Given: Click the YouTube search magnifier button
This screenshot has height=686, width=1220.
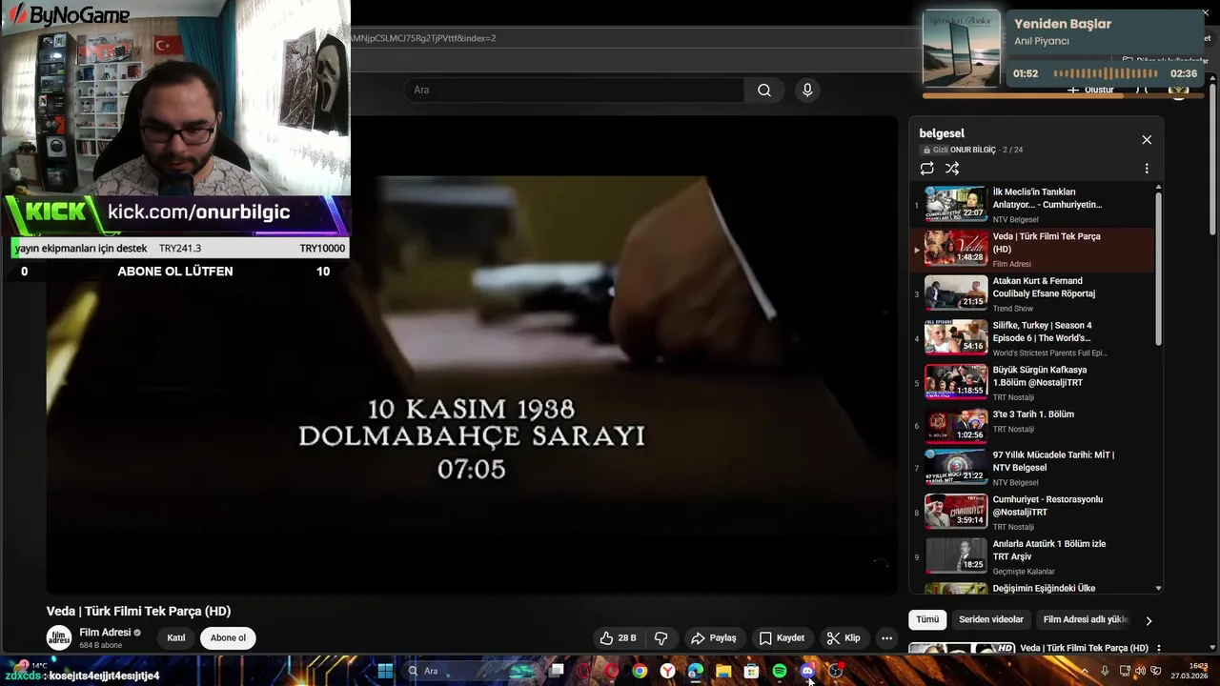Looking at the screenshot, I should [764, 90].
